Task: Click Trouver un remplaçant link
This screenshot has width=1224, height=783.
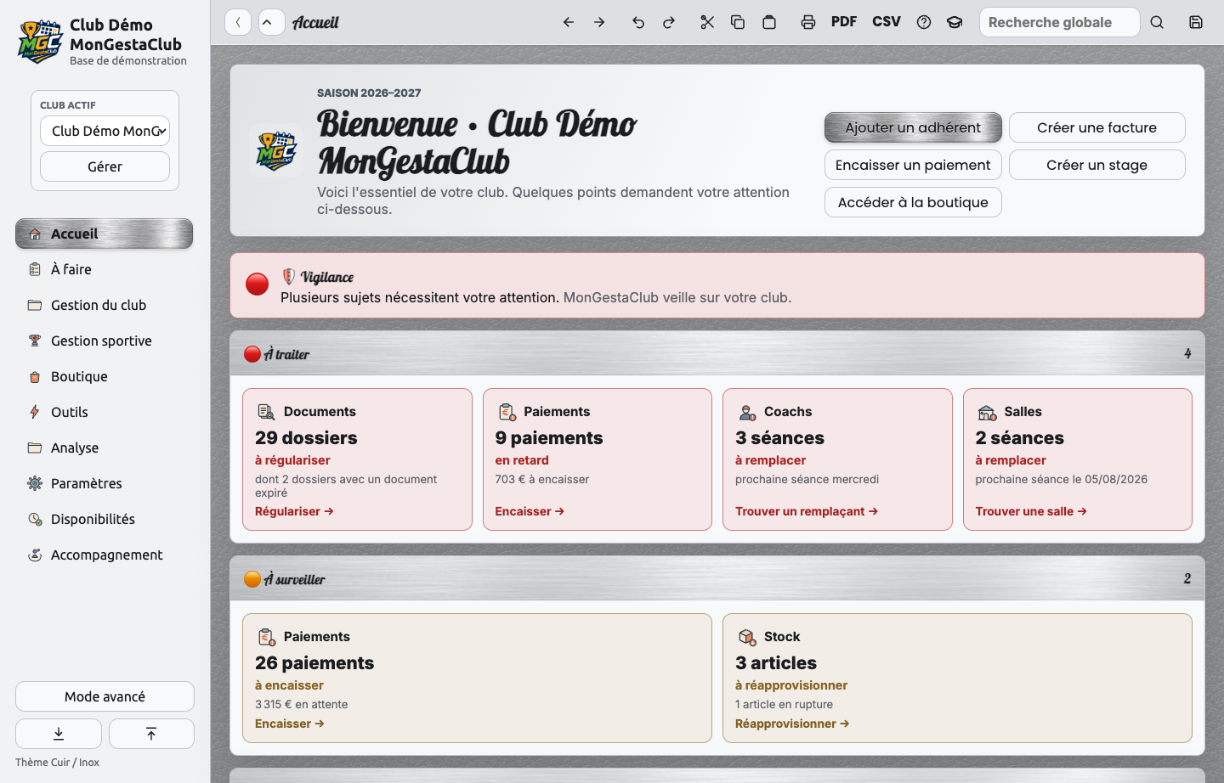Action: click(807, 511)
